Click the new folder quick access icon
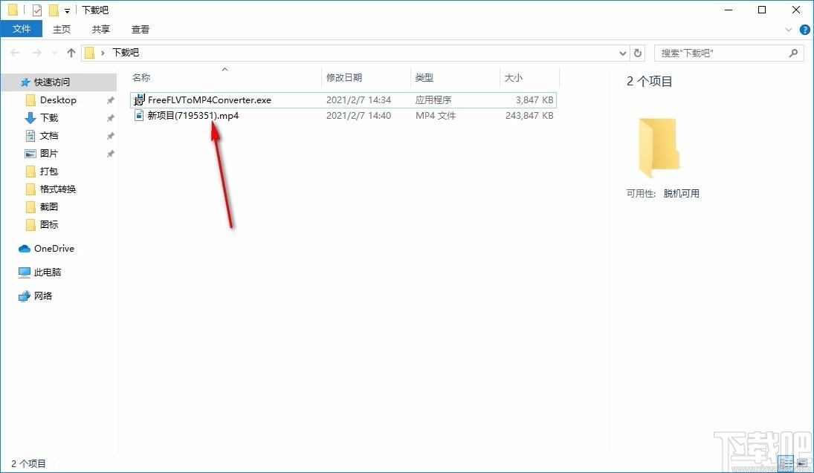Image resolution: width=814 pixels, height=473 pixels. 54,10
